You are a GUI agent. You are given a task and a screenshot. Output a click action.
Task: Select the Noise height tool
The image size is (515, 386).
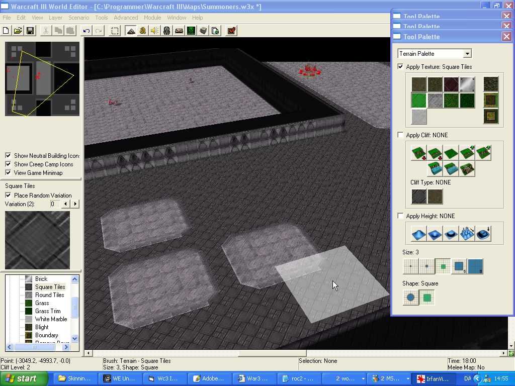[x=467, y=234]
